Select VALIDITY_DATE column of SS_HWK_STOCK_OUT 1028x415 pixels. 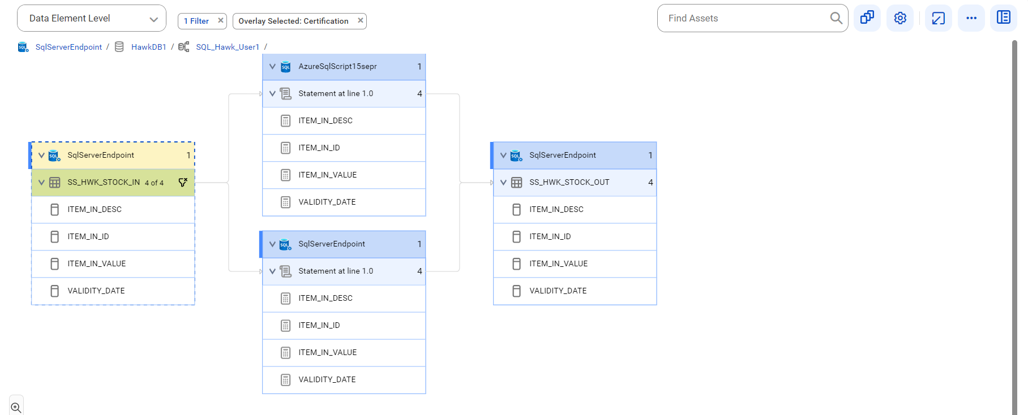click(575, 291)
